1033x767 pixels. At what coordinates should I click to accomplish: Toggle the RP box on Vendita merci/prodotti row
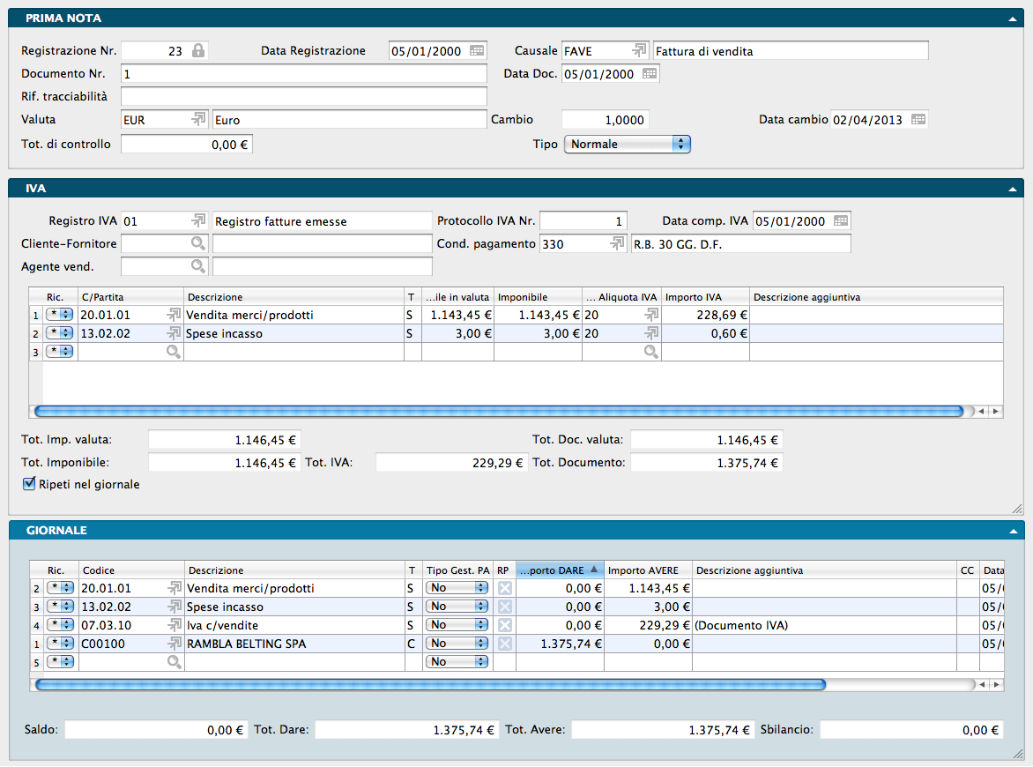click(x=504, y=588)
